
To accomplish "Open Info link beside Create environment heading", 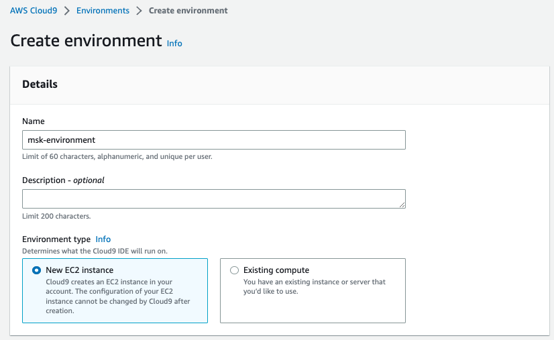I will pyautogui.click(x=174, y=44).
